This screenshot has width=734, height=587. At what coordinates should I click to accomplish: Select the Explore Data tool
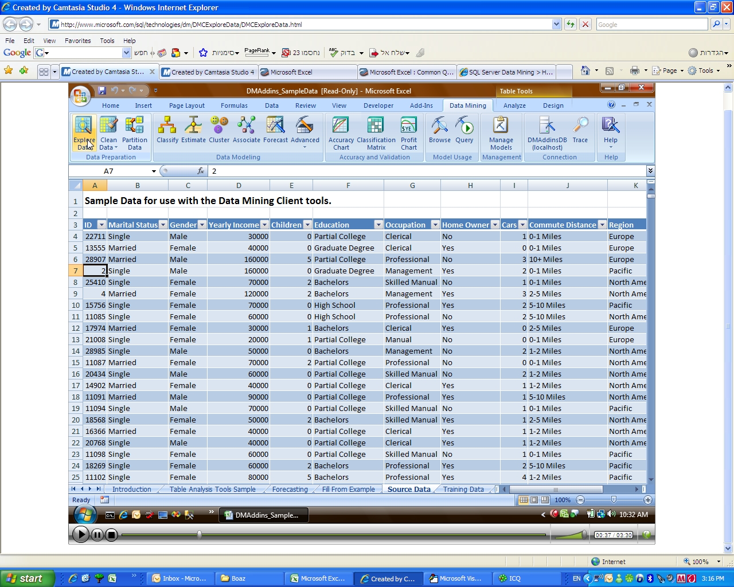click(x=84, y=133)
